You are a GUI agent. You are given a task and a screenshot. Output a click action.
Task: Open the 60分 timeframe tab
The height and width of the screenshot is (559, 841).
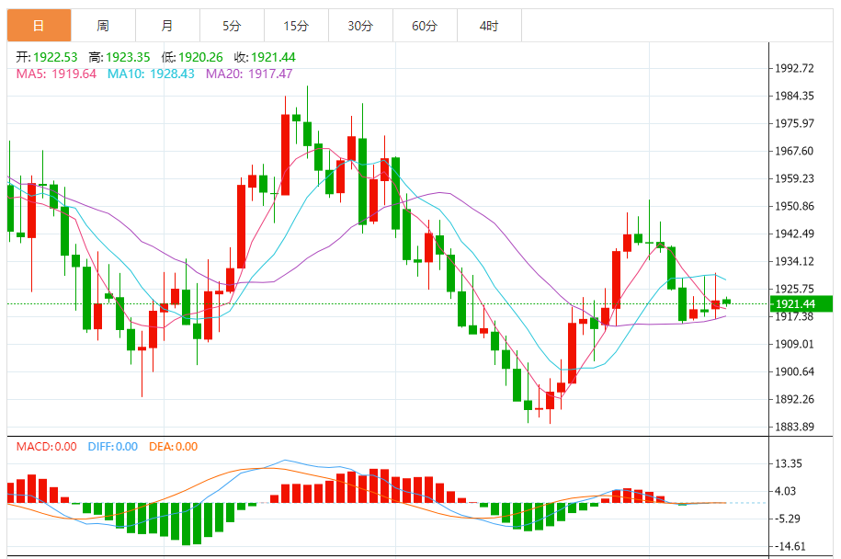click(x=425, y=25)
